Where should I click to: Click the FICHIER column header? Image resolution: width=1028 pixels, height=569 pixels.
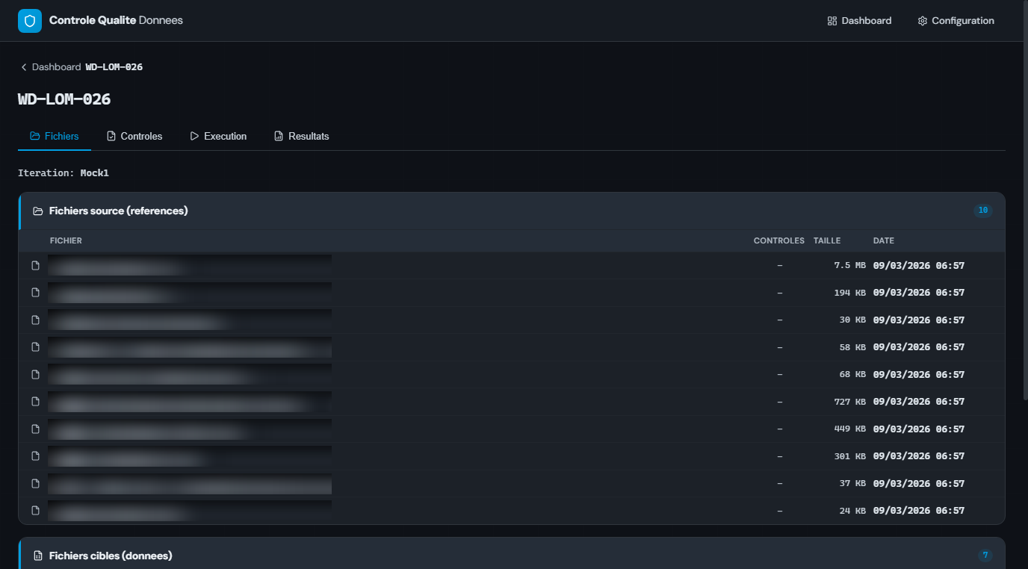pos(66,241)
